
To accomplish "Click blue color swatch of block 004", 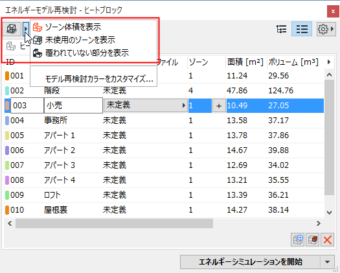I will [x=7, y=121].
